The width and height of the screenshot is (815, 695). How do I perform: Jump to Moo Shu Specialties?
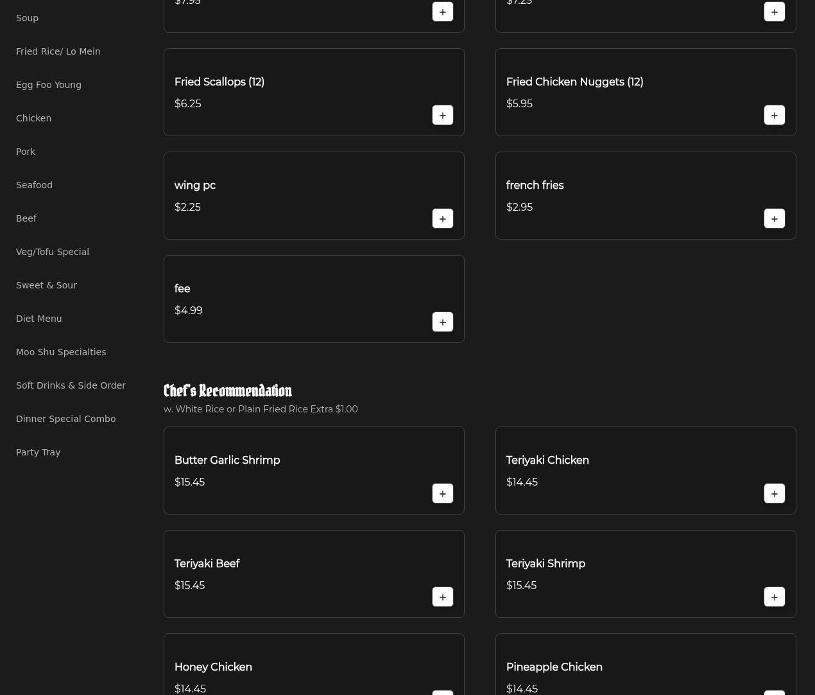[61, 352]
